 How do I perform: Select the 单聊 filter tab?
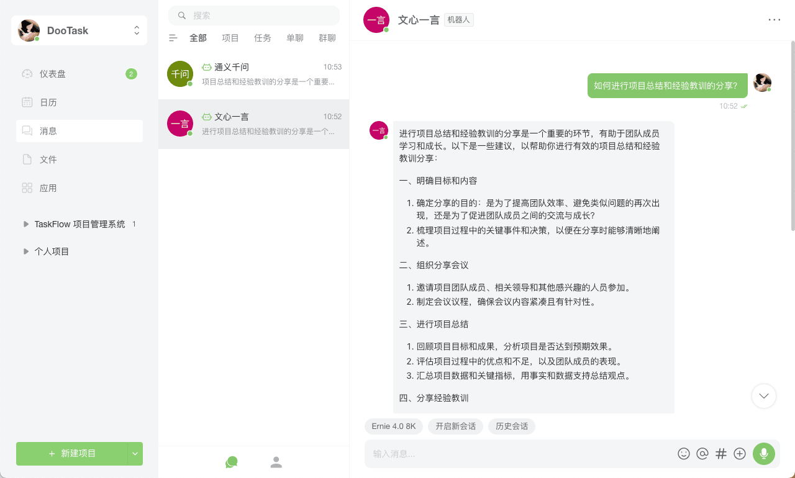pyautogui.click(x=295, y=38)
